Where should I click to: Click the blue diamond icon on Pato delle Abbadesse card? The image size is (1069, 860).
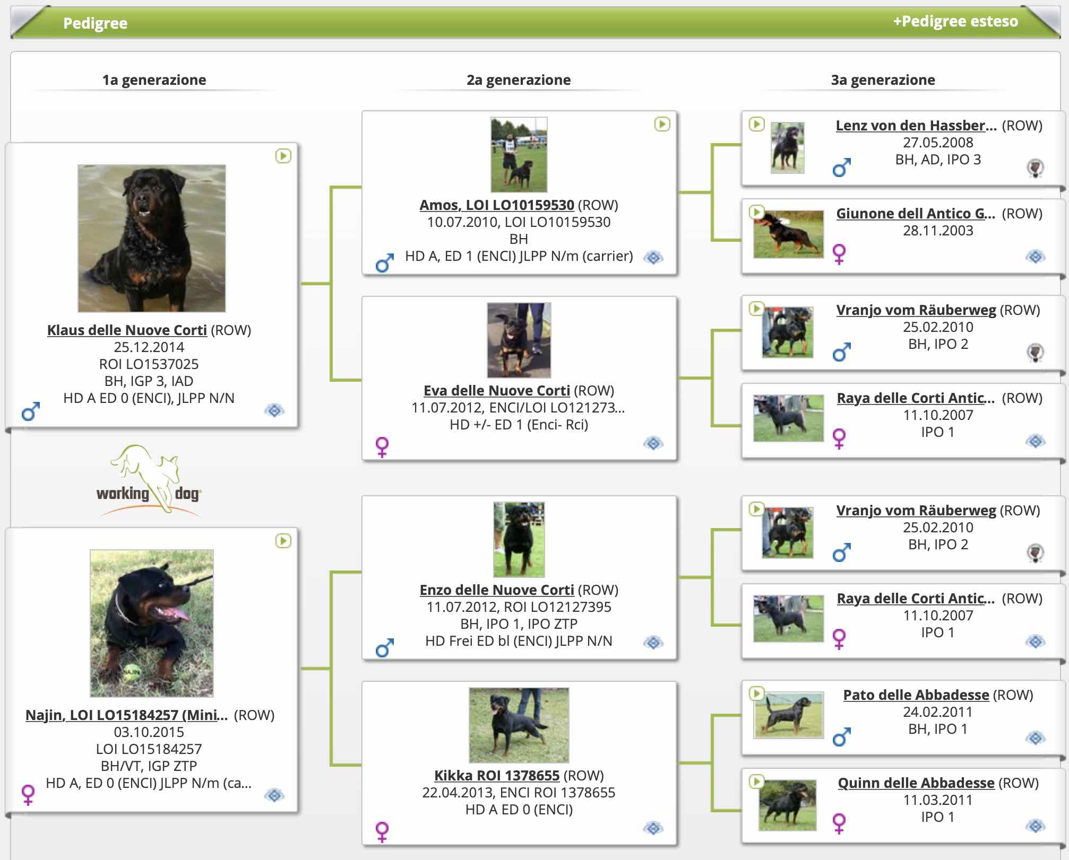click(x=1036, y=738)
